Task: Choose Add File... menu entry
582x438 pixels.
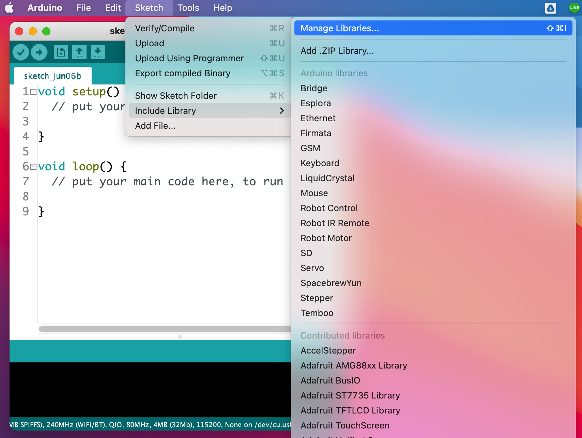Action: tap(210, 126)
